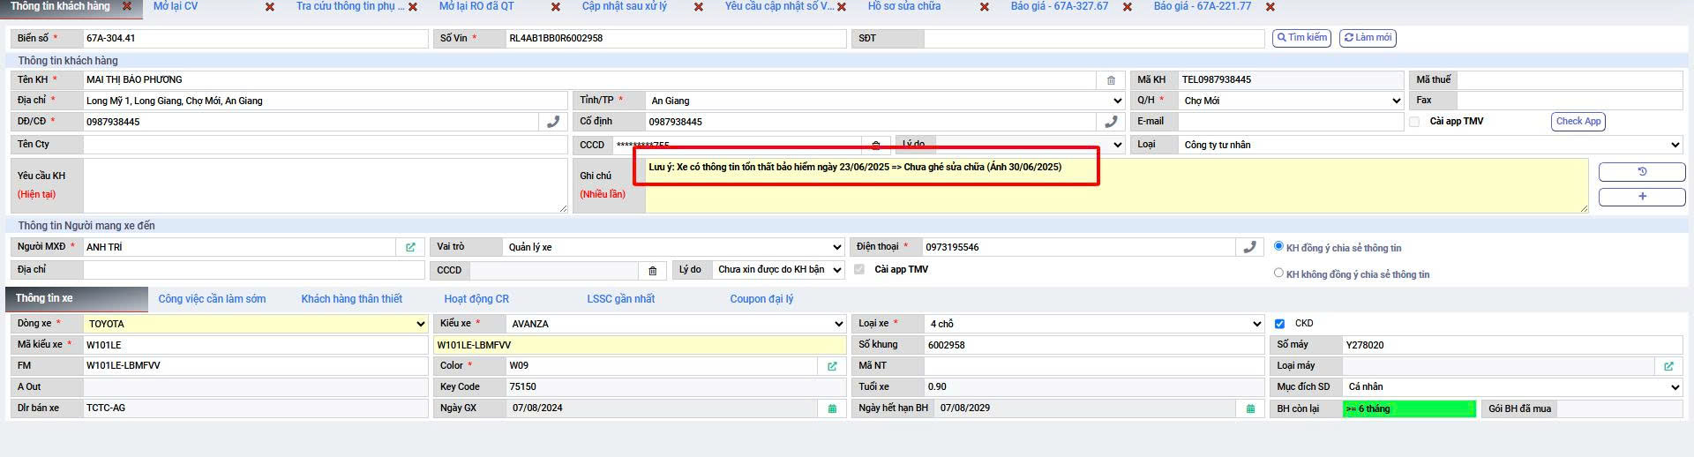Click the Tìm kiếm button
The image size is (1694, 457).
1301,38
